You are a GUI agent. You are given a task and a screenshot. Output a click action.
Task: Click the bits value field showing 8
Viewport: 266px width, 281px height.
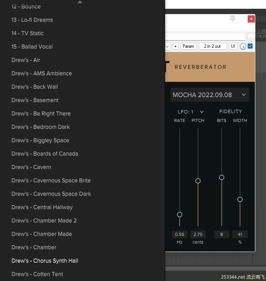click(222, 234)
